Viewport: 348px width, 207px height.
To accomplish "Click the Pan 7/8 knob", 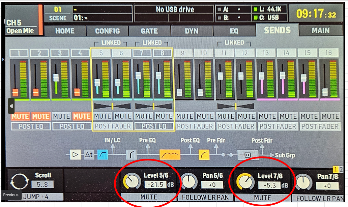I will (x=303, y=182).
